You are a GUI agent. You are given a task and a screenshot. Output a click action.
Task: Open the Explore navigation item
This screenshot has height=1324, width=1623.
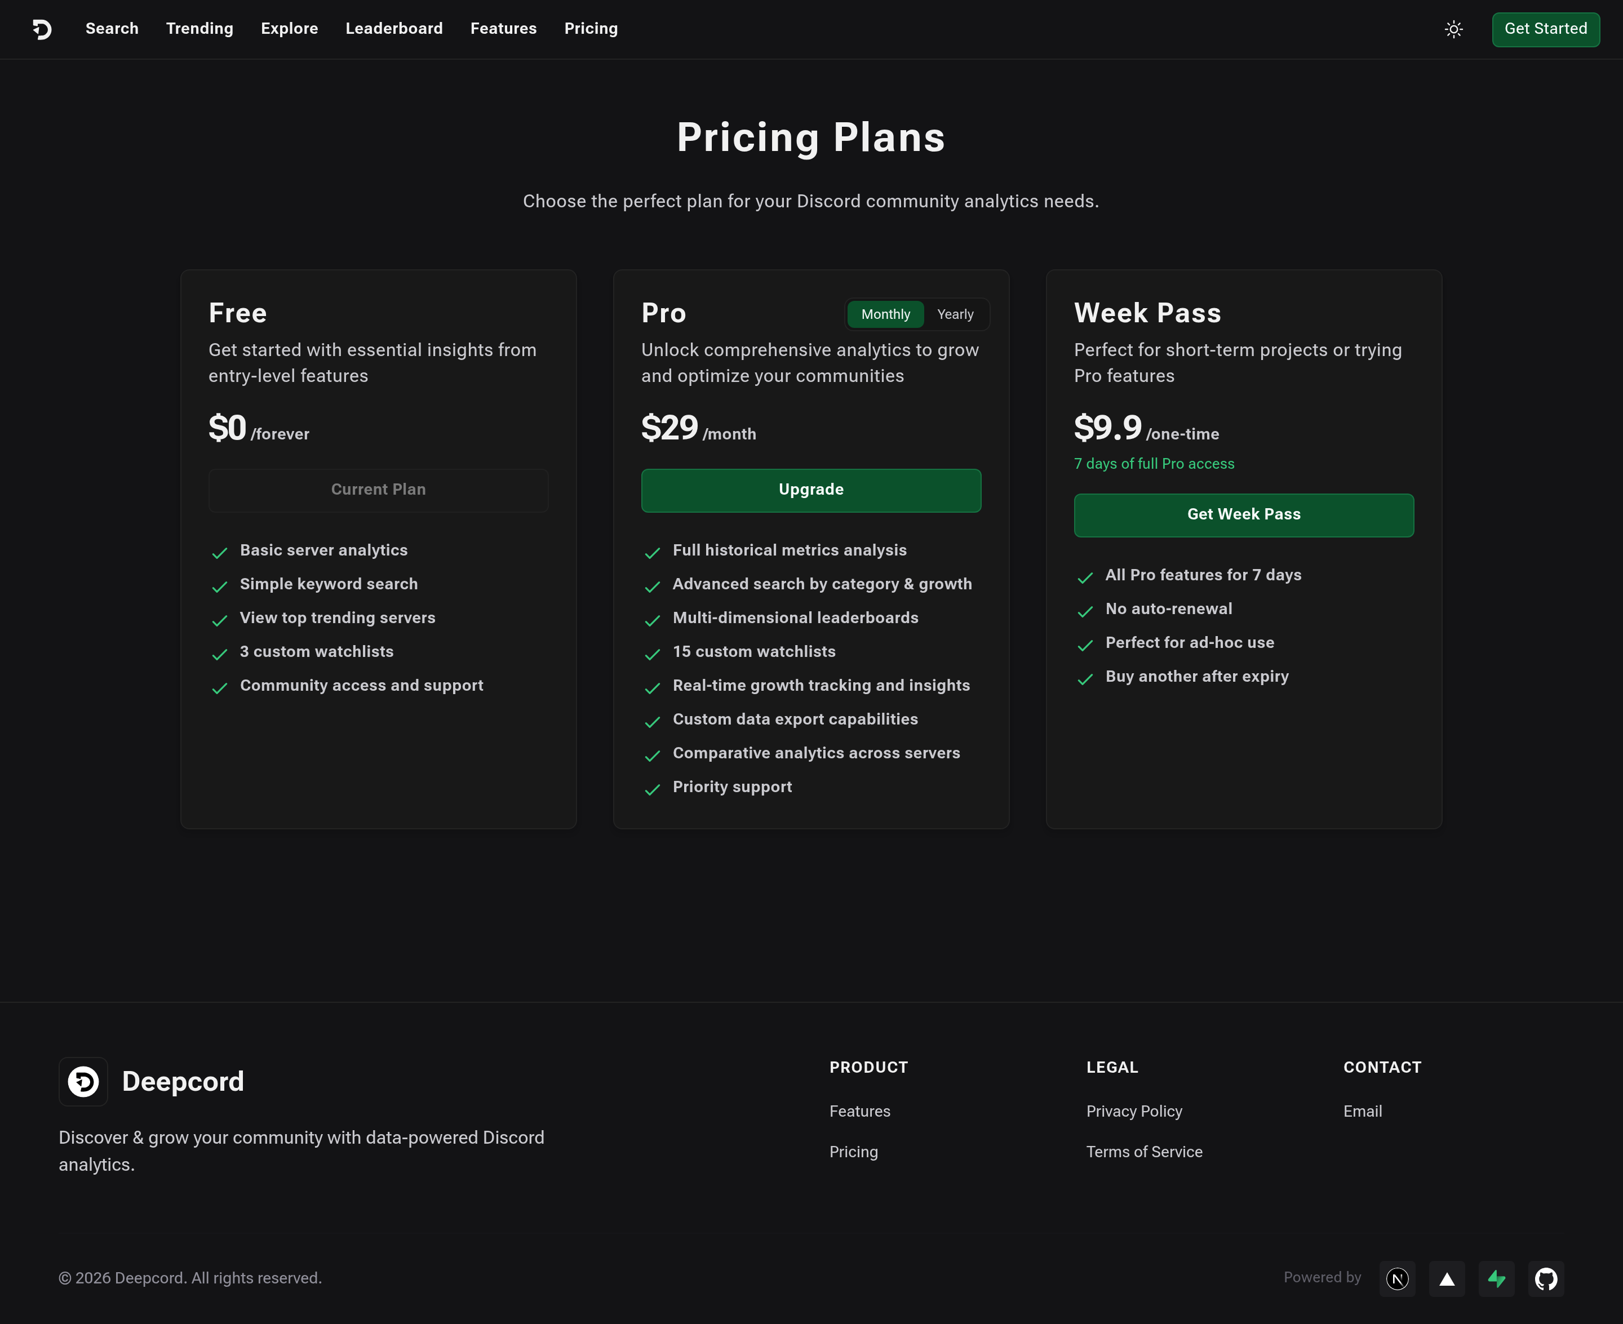[289, 29]
